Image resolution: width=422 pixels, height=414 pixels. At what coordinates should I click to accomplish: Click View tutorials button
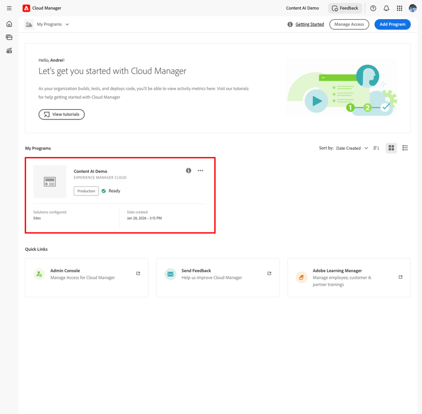(61, 114)
